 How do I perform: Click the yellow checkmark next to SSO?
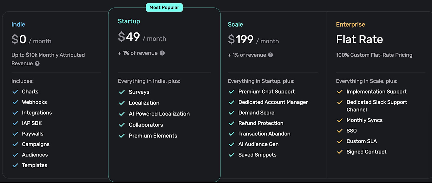[x=340, y=131]
